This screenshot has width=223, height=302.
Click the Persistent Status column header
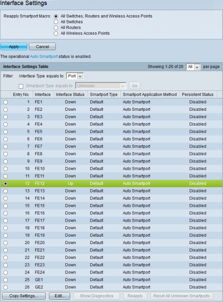pos(198,94)
